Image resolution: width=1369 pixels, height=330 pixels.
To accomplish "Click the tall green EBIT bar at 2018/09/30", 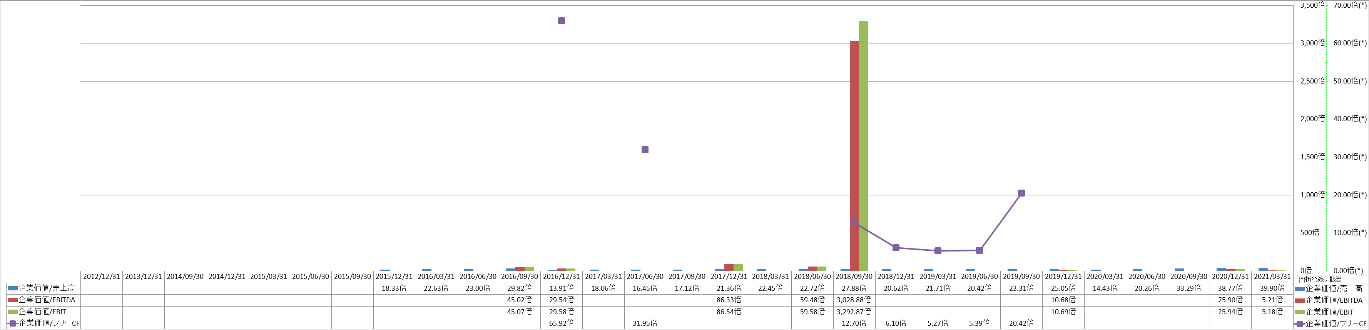I will 864,146.
